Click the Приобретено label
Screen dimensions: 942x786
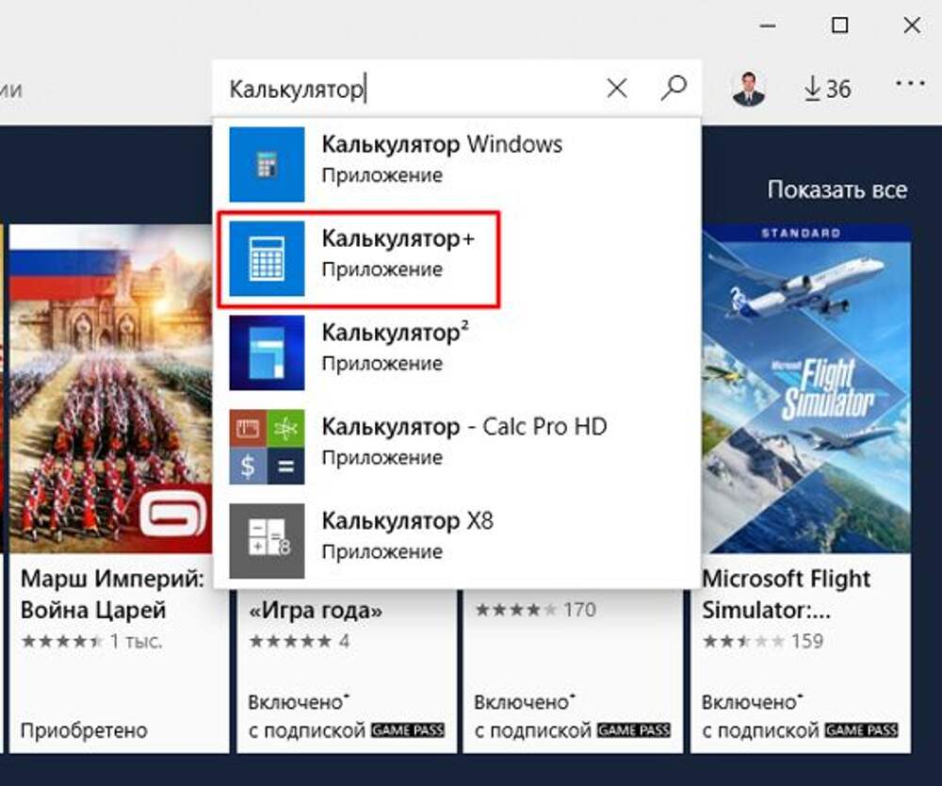pyautogui.click(x=84, y=730)
